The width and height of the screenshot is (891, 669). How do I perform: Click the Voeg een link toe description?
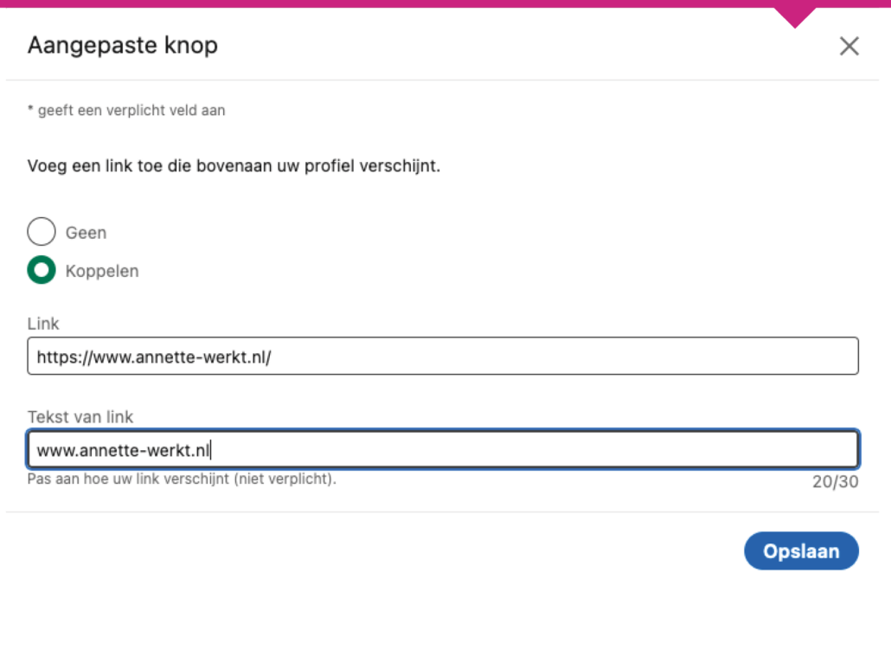point(234,166)
